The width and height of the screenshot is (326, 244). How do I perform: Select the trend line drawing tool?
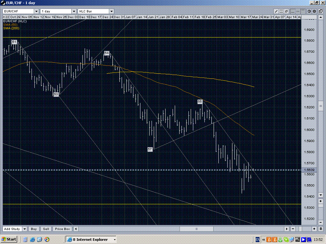[x=276, y=11]
